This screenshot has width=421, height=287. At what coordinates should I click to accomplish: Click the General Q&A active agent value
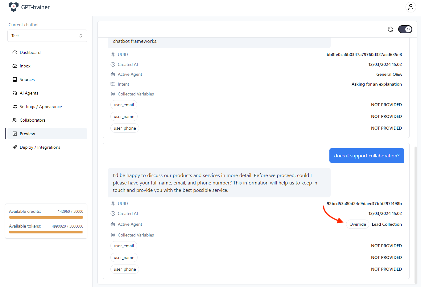click(x=389, y=74)
